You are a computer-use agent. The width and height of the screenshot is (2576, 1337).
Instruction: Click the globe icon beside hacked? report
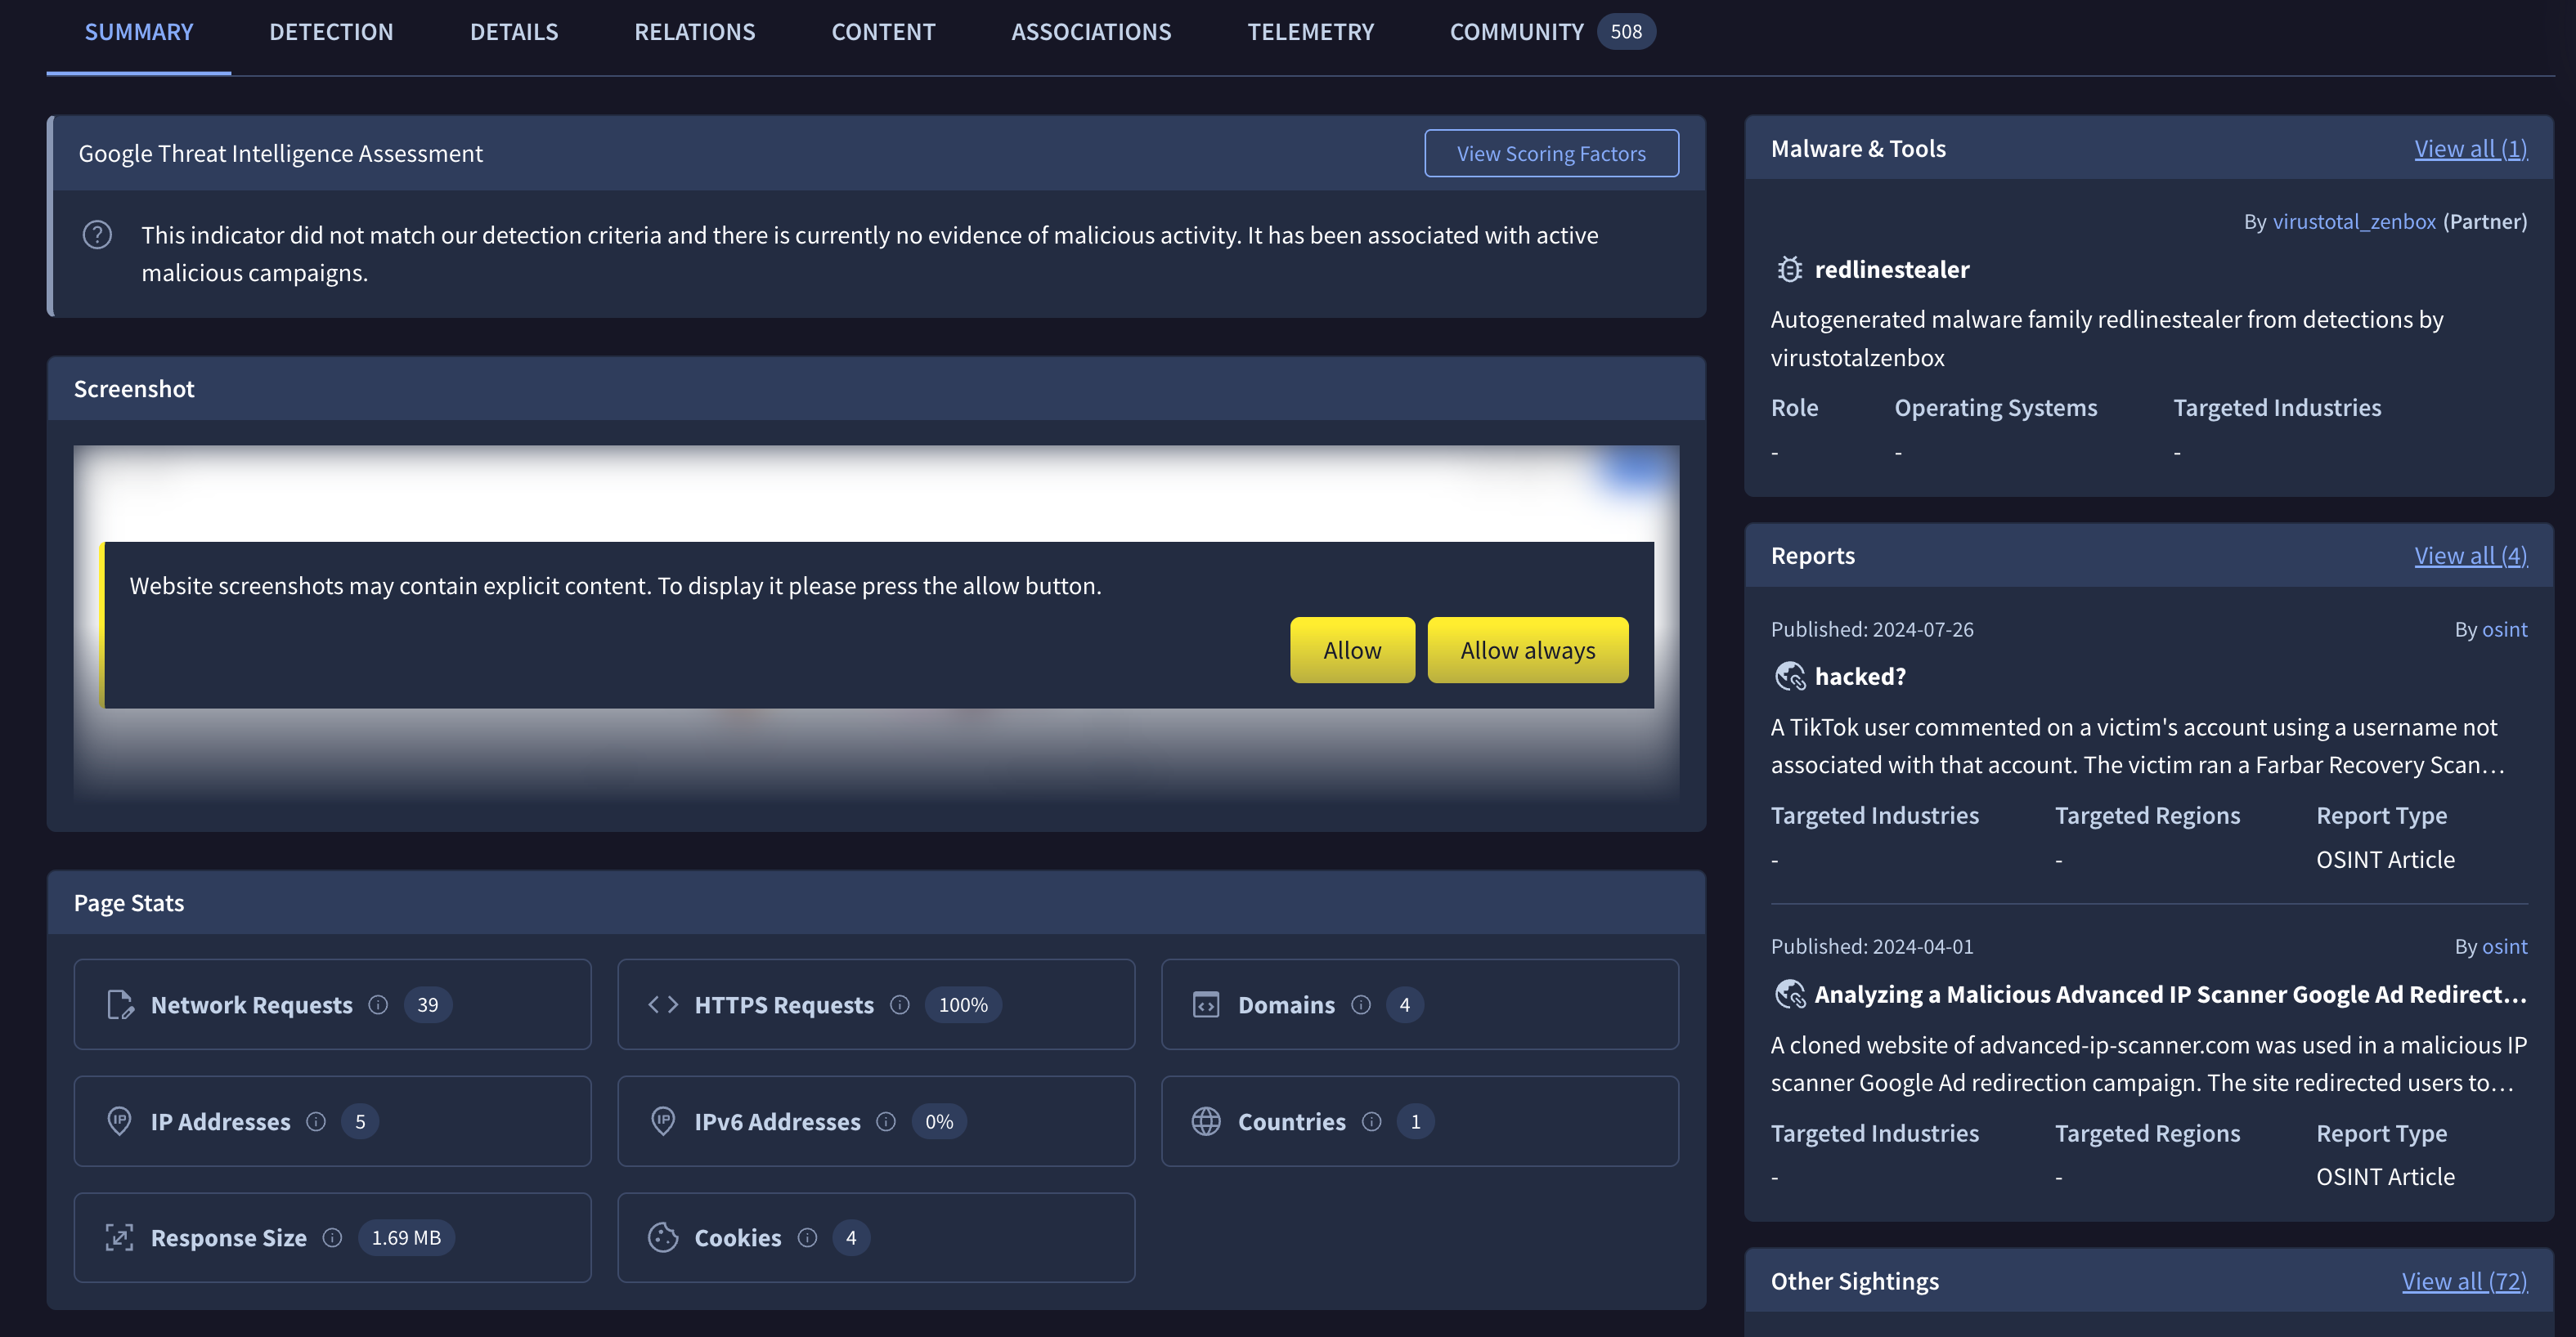pos(1789,677)
